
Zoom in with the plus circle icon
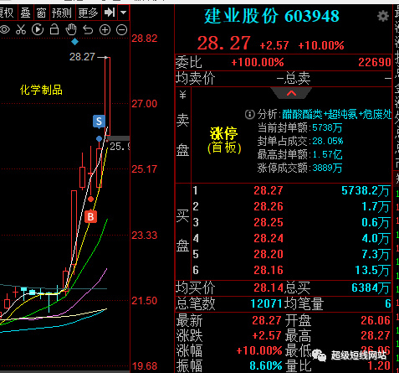(x=105, y=30)
